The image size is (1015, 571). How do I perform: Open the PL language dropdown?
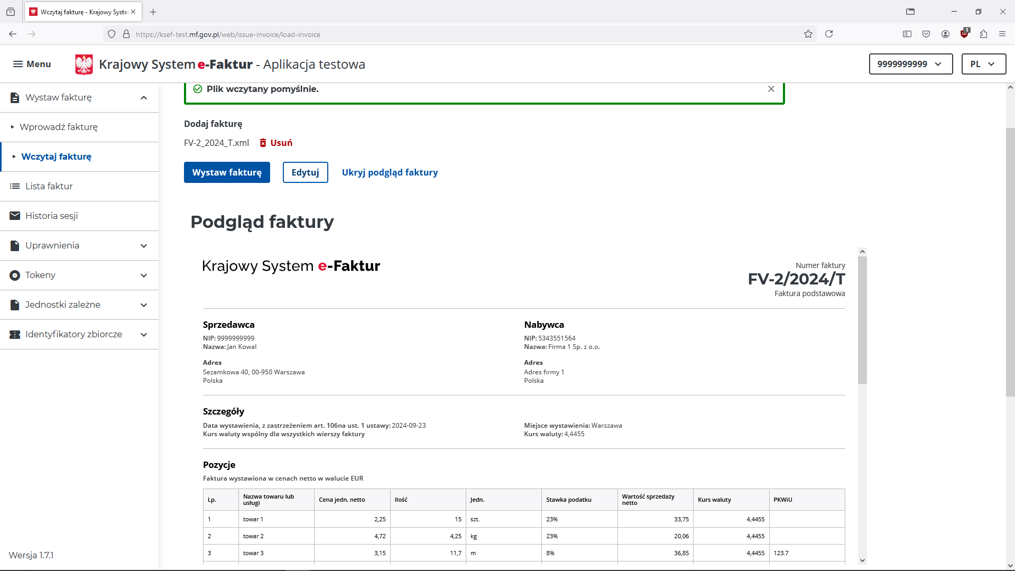pos(983,64)
